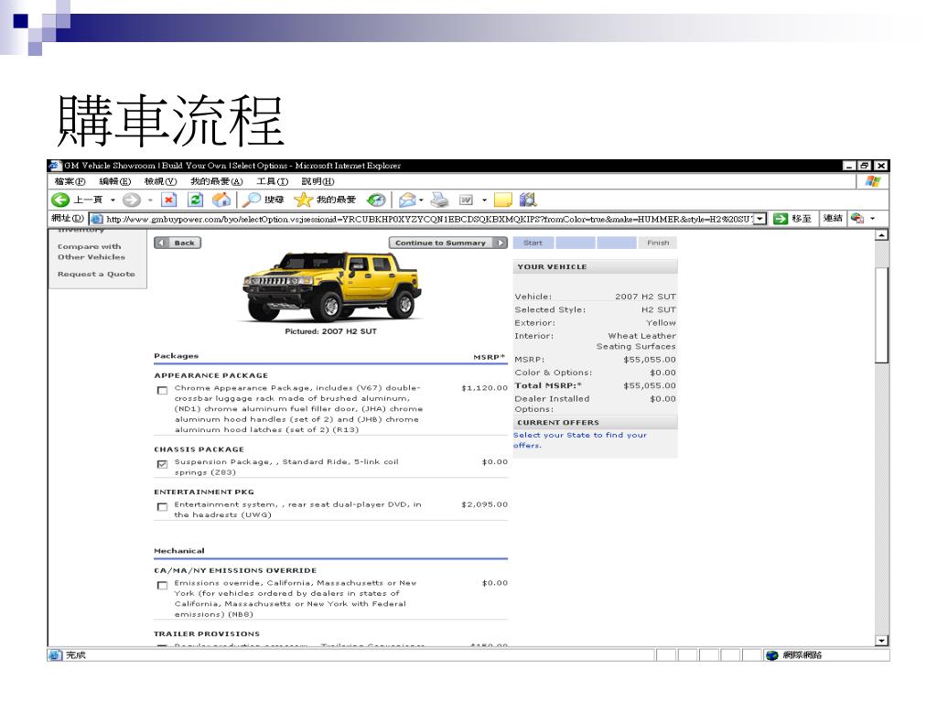The height and width of the screenshot is (703, 937).
Task: Click the vertical scrollbar thumb
Action: click(x=881, y=315)
